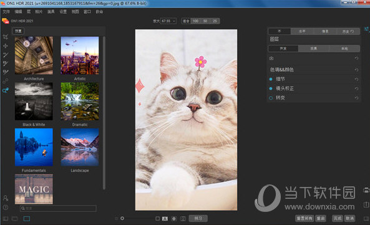Viewport: 370px width, 225px height.
Task: Open the Architecture preset thumbnail
Action: [34, 55]
